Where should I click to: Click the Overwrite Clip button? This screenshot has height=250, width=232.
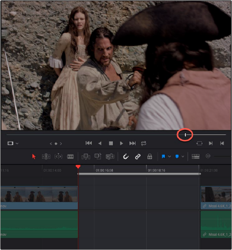(x=98, y=156)
